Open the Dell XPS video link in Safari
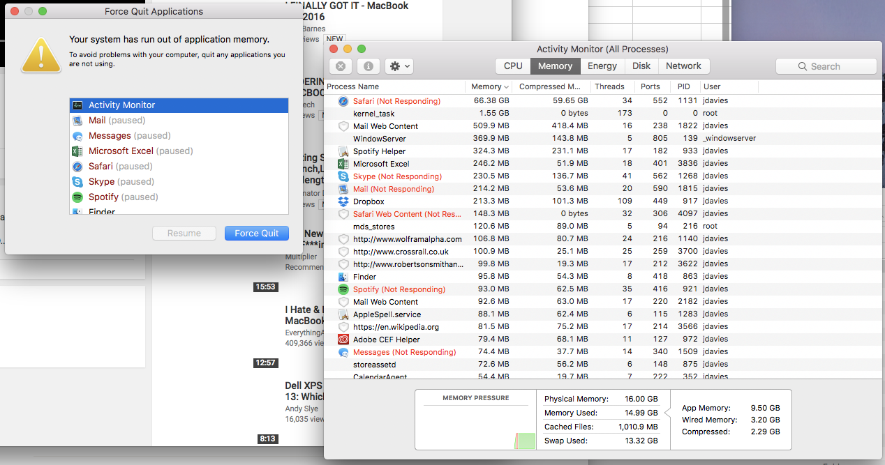This screenshot has width=885, height=465. pos(304,391)
